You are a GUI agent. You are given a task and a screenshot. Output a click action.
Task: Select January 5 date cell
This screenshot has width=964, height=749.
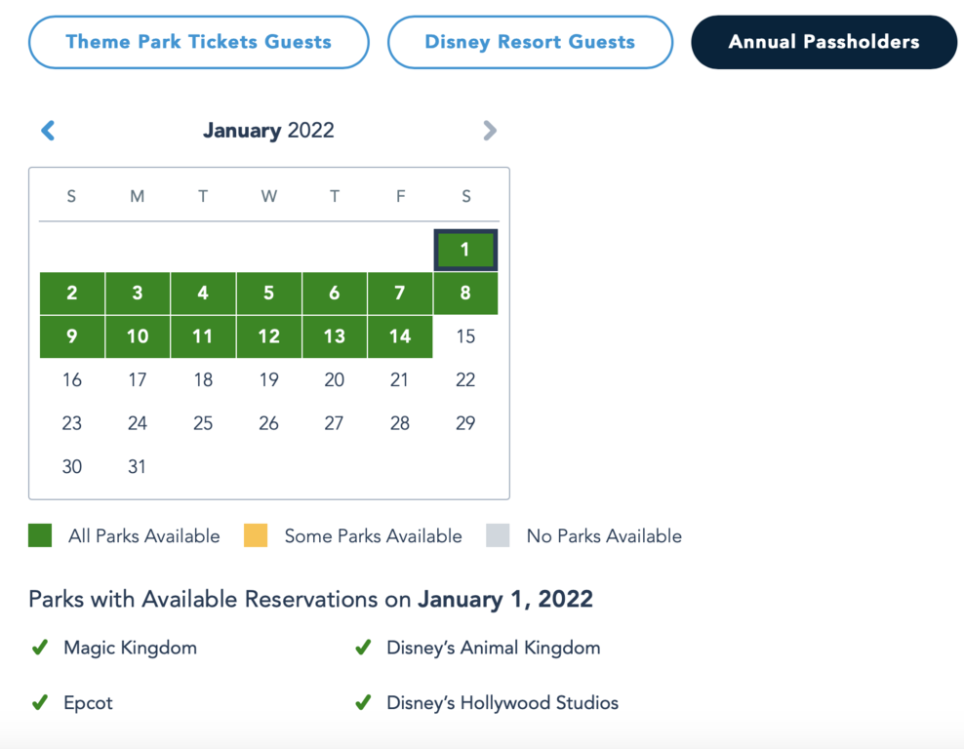click(268, 294)
